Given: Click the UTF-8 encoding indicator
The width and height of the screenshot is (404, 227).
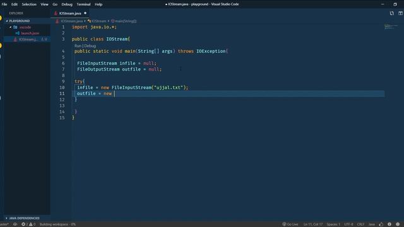Looking at the screenshot, I should [348, 224].
